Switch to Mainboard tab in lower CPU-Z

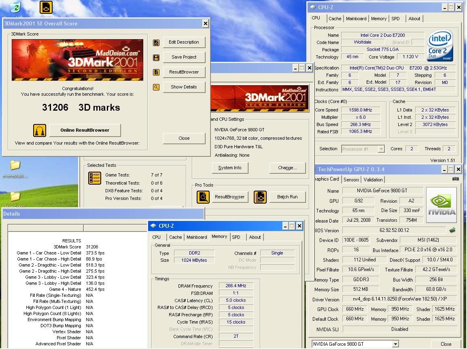coord(197,237)
